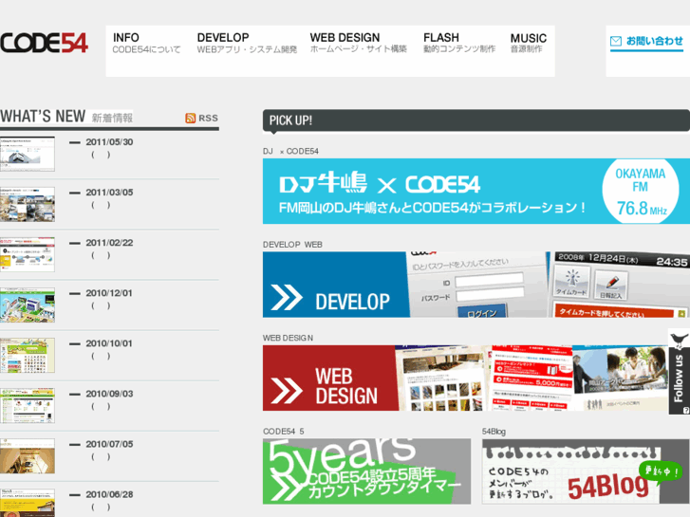Click the PICK UP! heading bar
Screen dimensions: 690x517
(476, 120)
